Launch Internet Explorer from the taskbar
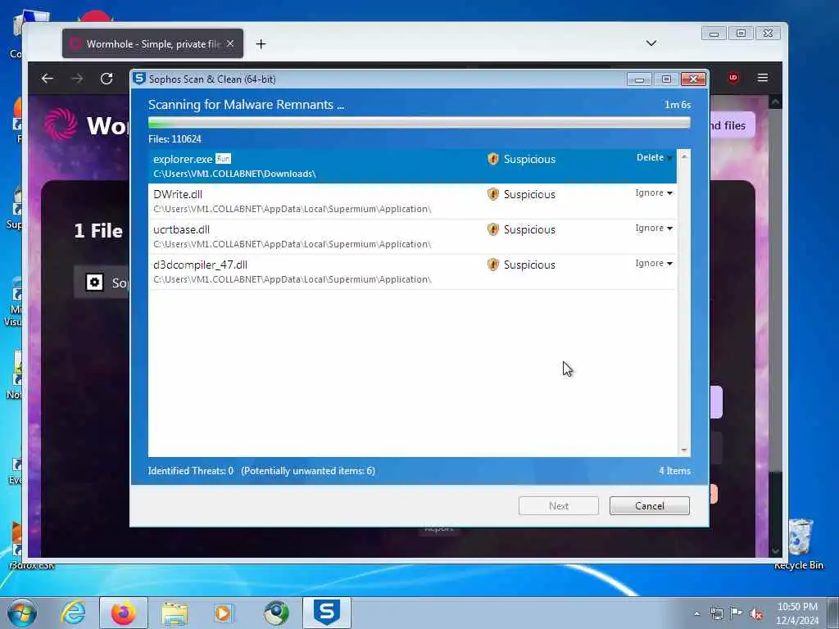Image resolution: width=839 pixels, height=629 pixels. tap(73, 613)
